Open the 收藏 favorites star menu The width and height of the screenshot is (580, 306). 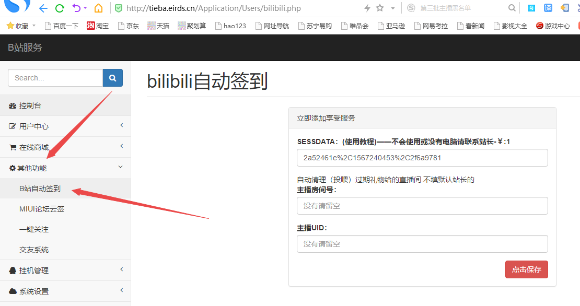coord(18,26)
